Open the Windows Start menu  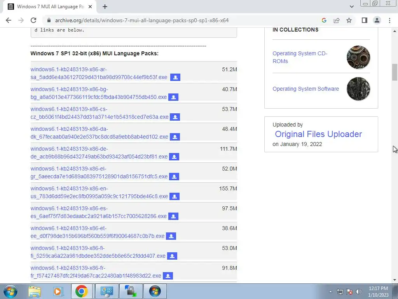[x=10, y=291]
